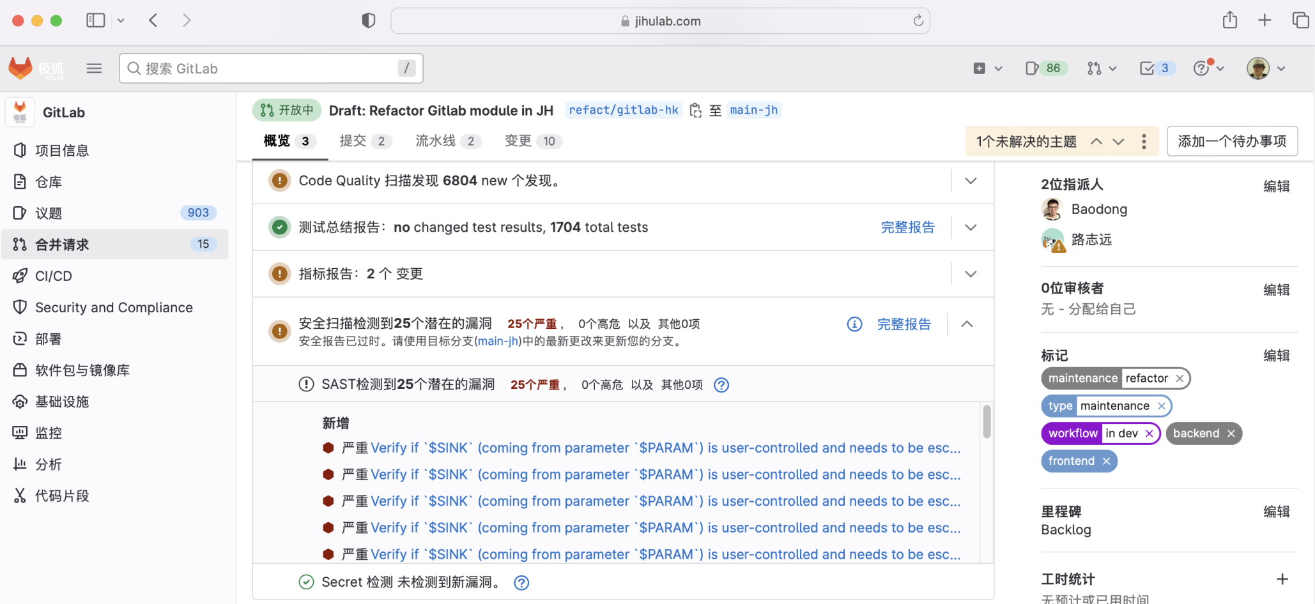
Task: Expand the 测试总结报告 row
Action: [x=971, y=227]
